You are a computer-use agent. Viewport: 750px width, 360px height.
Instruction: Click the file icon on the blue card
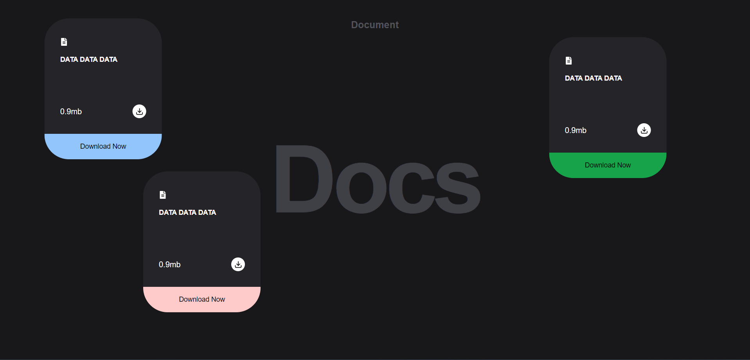(64, 41)
